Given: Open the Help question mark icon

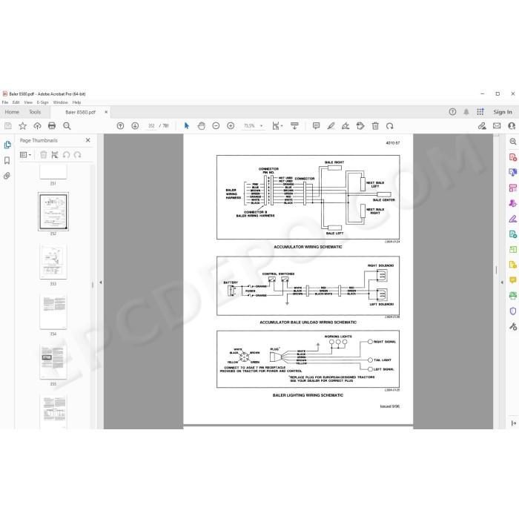Looking at the screenshot, I should coord(452,112).
